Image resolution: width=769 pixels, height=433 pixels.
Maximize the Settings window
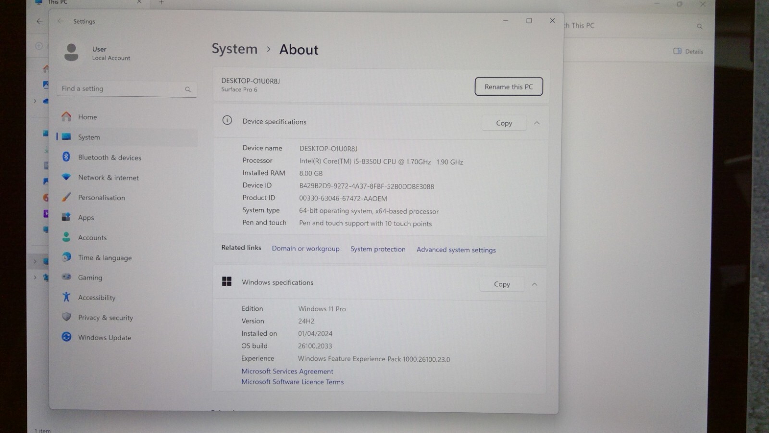click(x=529, y=21)
